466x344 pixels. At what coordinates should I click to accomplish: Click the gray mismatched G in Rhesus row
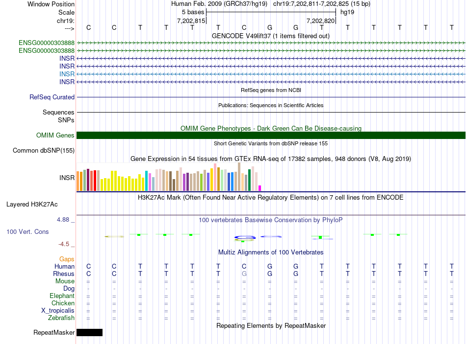click(244, 274)
